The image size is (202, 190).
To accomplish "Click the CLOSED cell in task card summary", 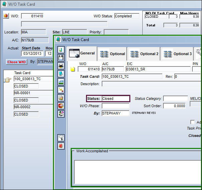I will [156, 16].
